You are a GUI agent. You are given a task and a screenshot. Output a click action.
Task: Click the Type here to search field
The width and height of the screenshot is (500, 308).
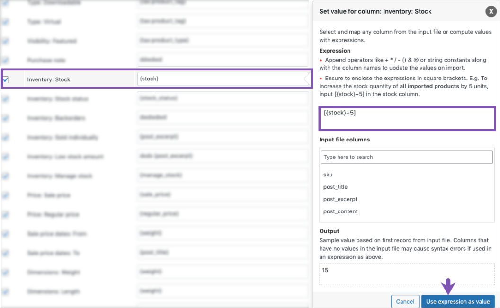coord(406,157)
